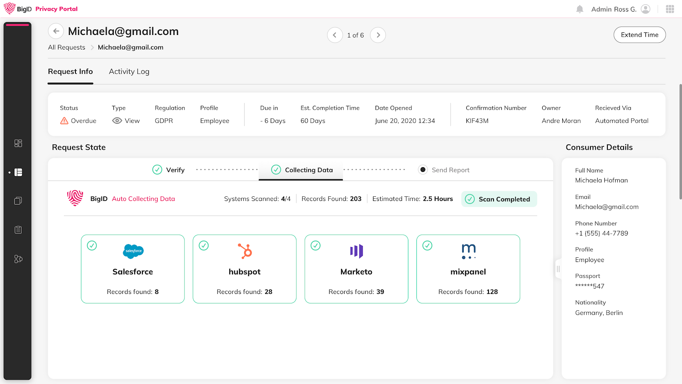
Task: Open the dashboard icon in the sidebar
Action: click(x=18, y=143)
